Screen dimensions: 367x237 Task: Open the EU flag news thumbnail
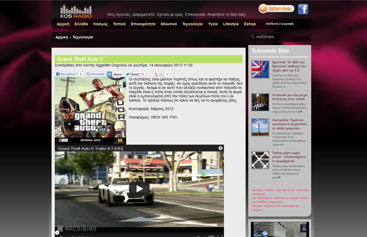260,69
